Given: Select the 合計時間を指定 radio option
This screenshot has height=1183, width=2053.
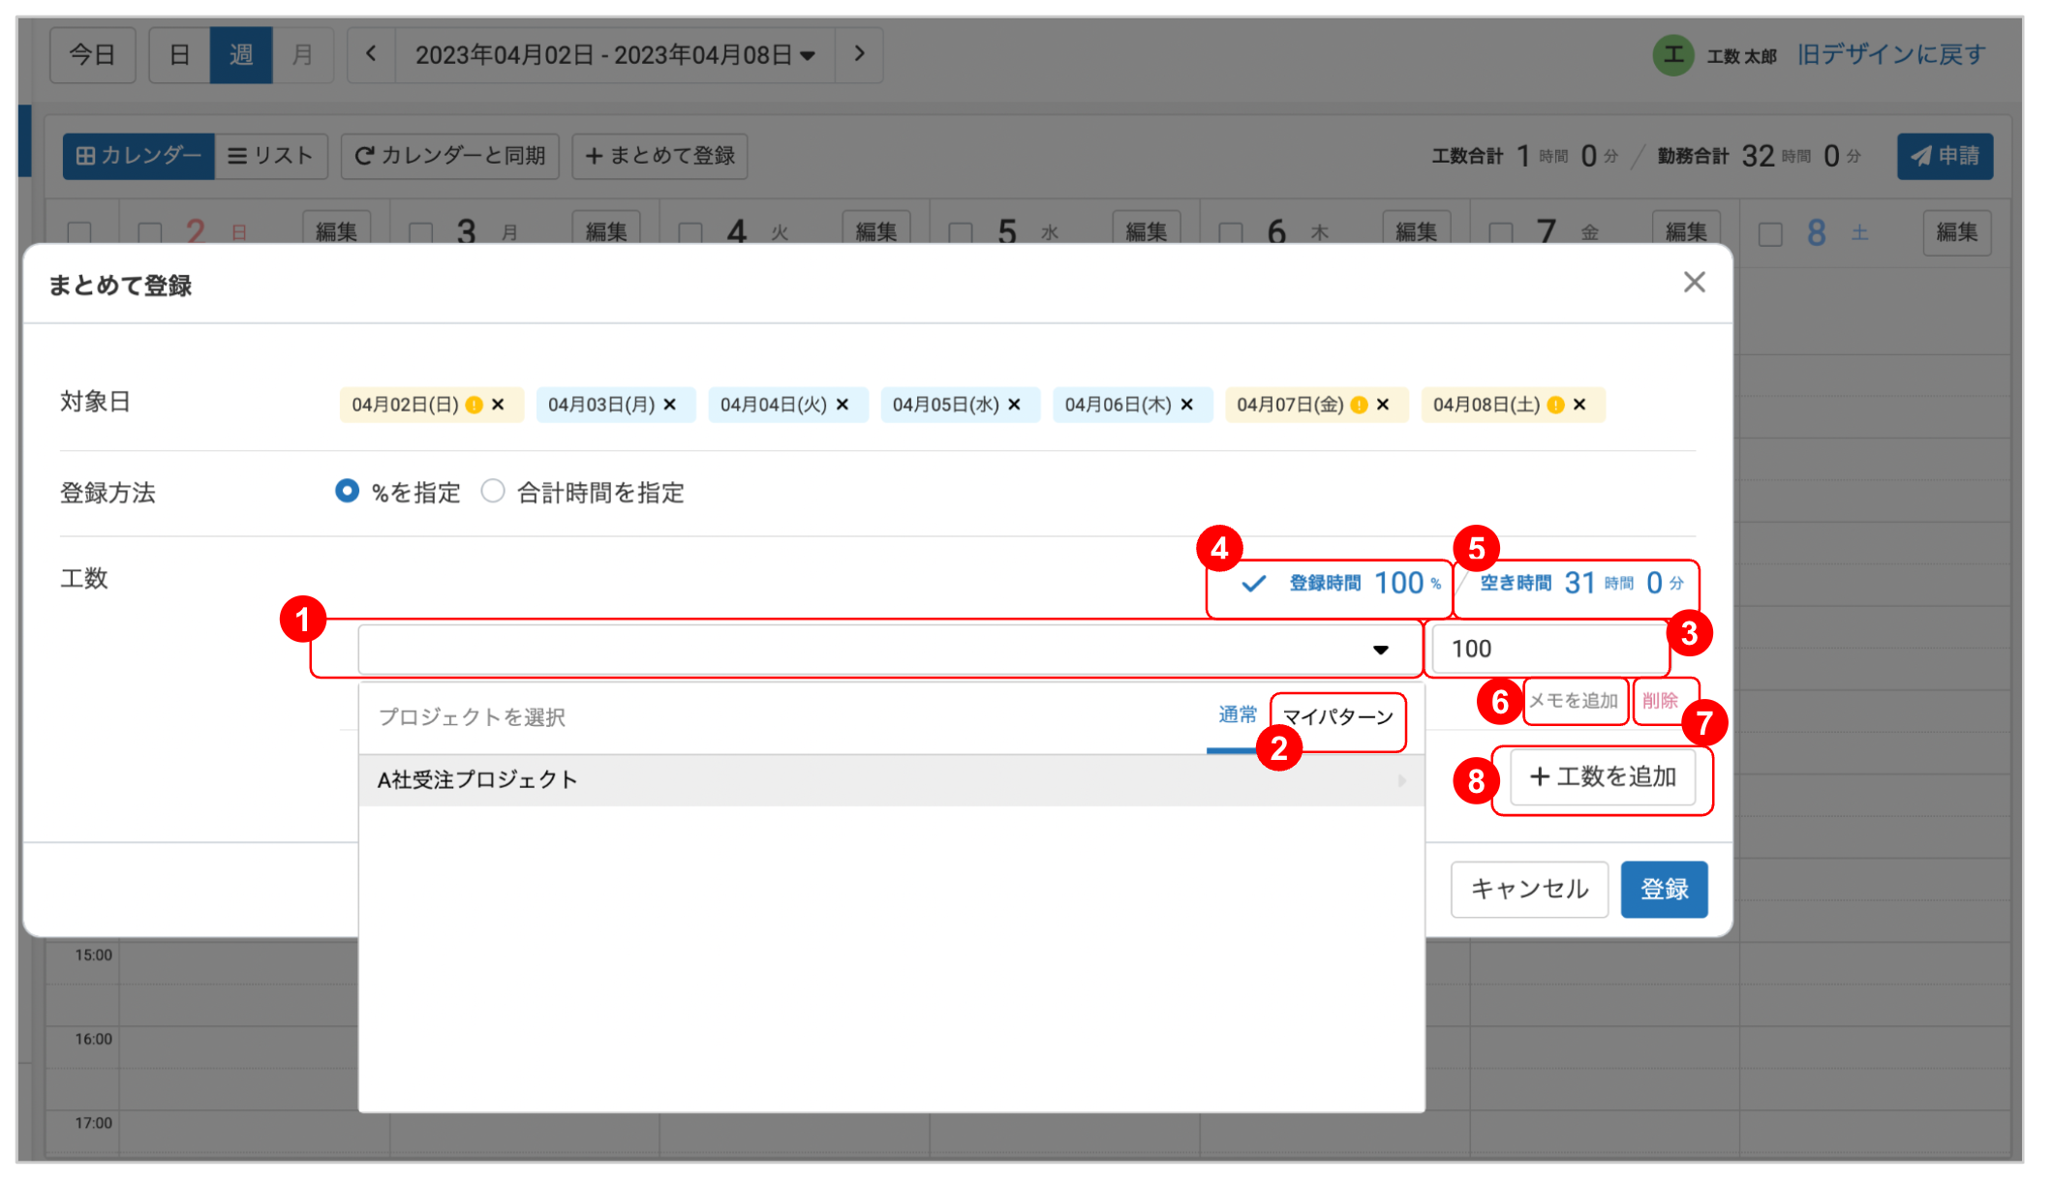Looking at the screenshot, I should [x=493, y=492].
